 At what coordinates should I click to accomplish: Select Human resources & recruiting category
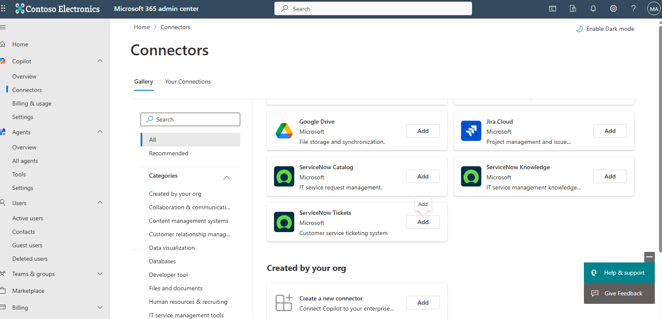[x=188, y=302]
